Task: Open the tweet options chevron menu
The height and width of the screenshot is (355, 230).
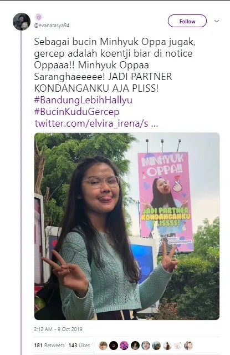Action: [x=217, y=21]
